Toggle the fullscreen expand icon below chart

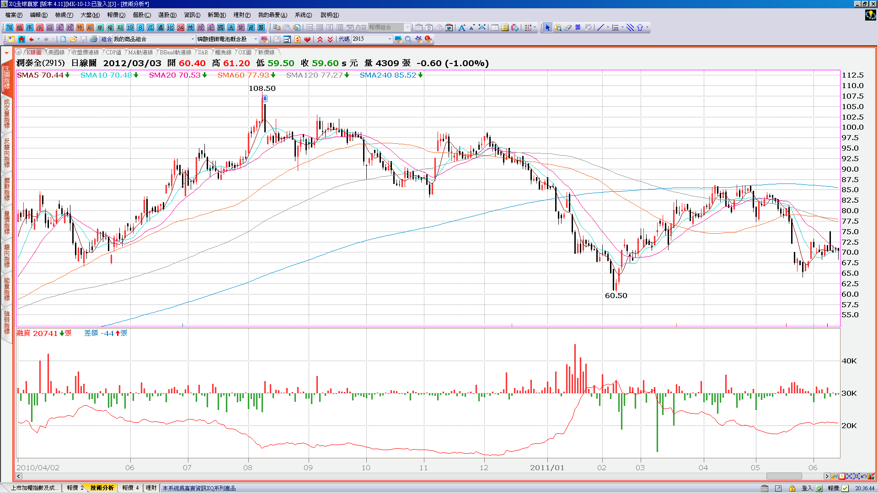[856, 476]
